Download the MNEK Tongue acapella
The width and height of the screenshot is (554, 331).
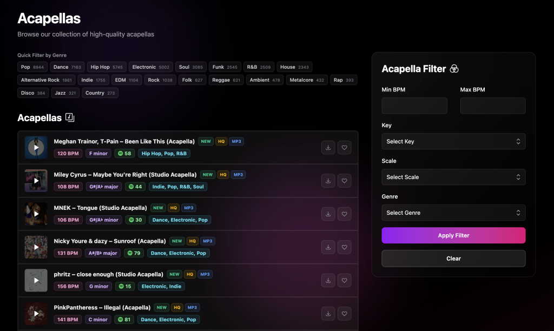[328, 214]
